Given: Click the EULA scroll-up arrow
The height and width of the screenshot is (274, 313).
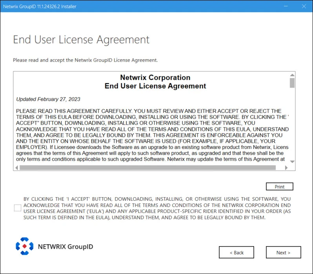Looking at the screenshot, I should (292, 75).
